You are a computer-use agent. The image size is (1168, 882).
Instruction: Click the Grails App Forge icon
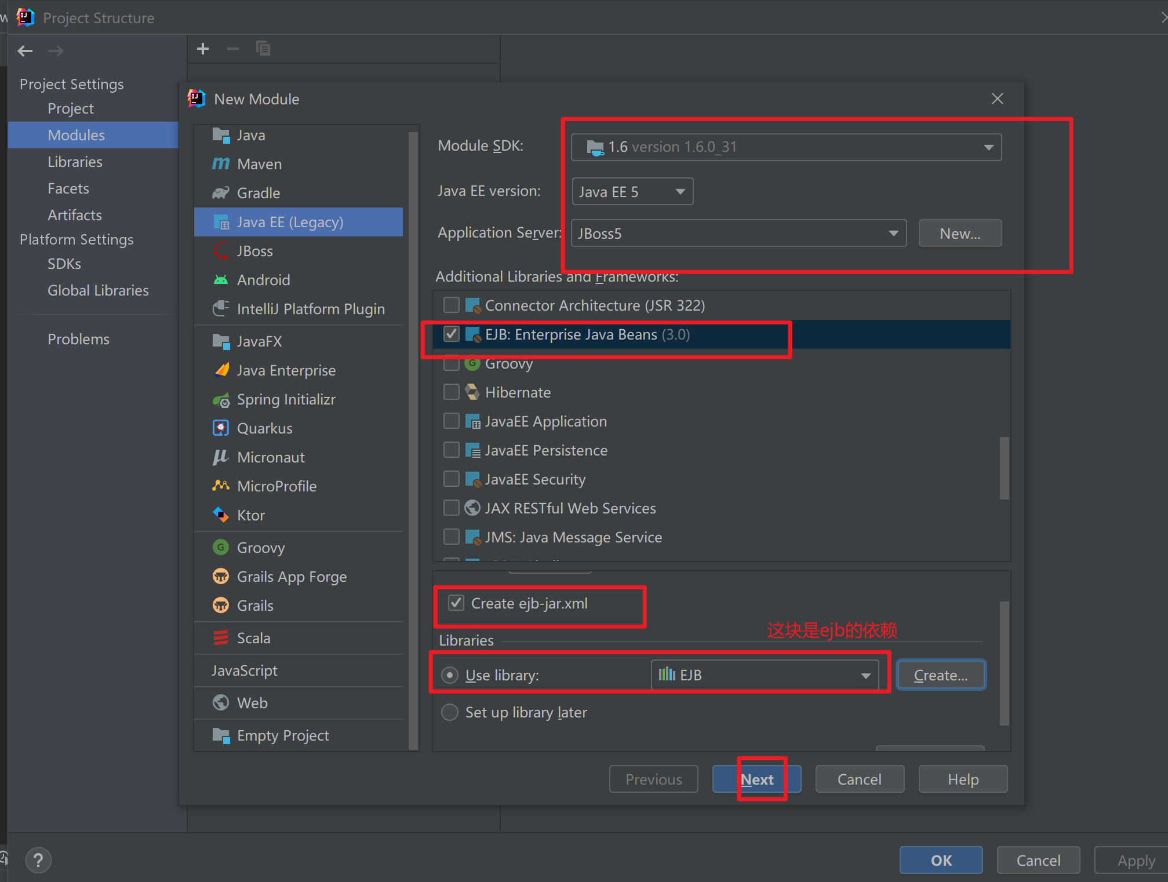coord(221,577)
